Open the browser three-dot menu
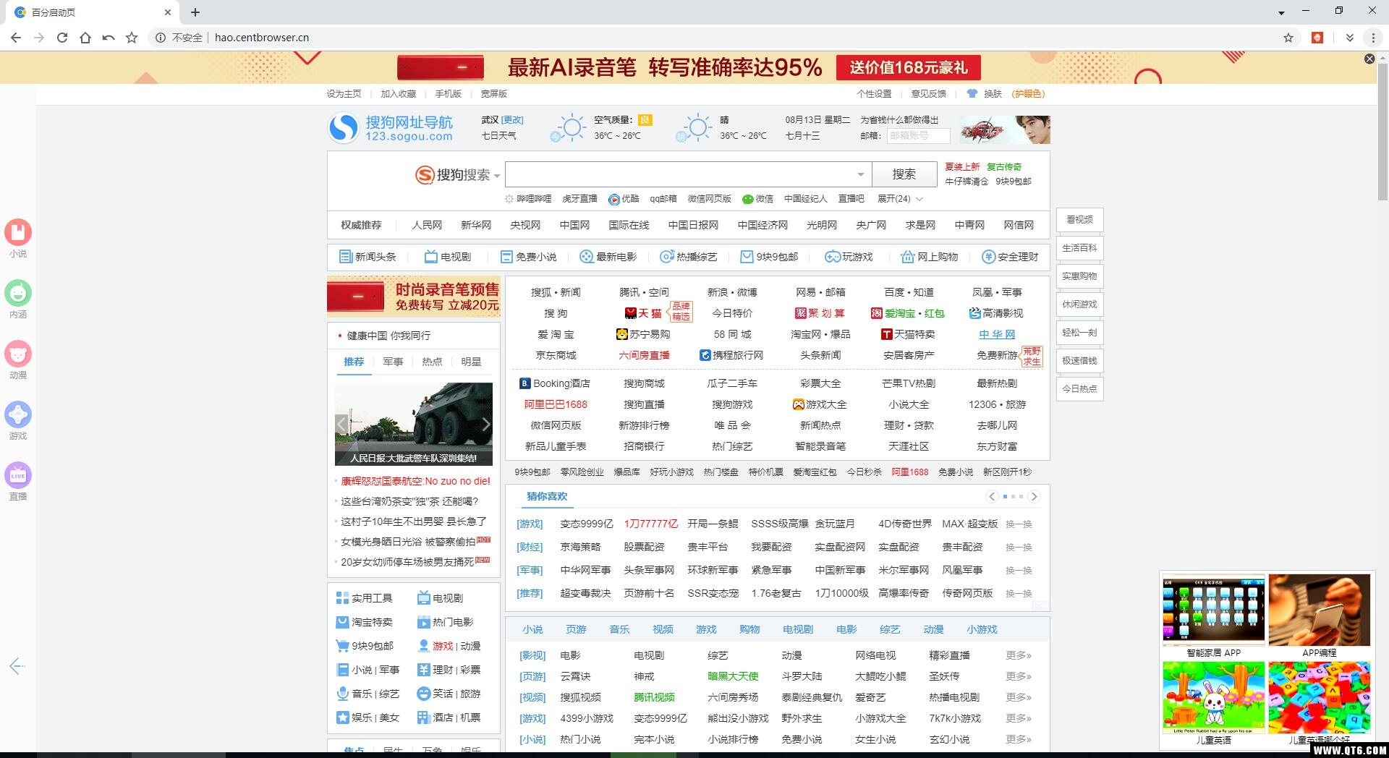1389x758 pixels. pyautogui.click(x=1373, y=38)
